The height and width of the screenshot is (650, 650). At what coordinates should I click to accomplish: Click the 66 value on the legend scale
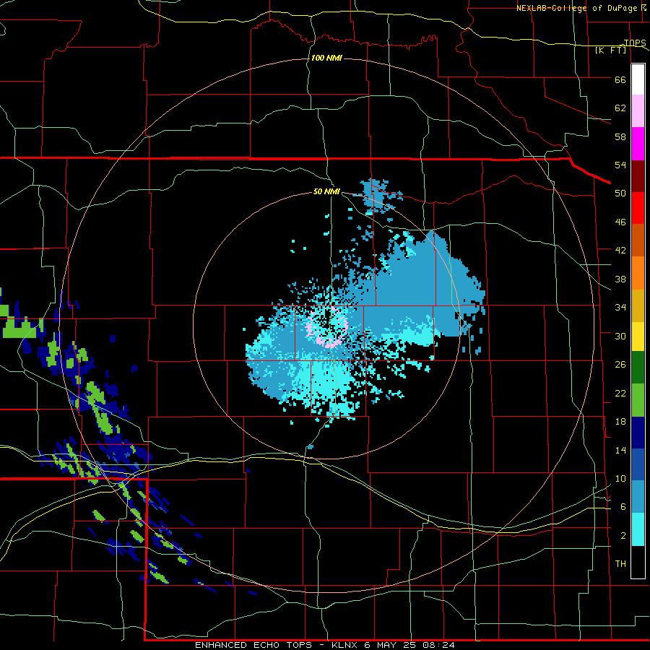(x=620, y=79)
